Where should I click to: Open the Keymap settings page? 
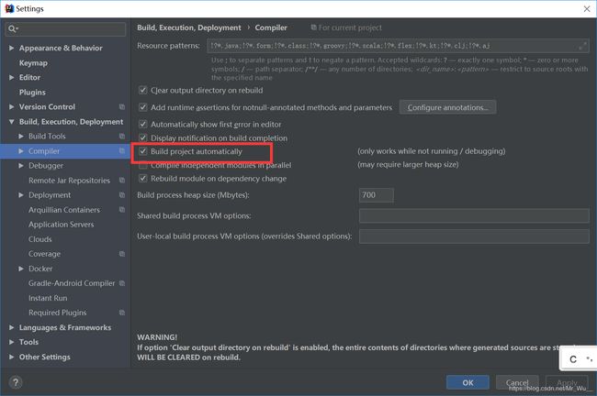click(x=33, y=62)
